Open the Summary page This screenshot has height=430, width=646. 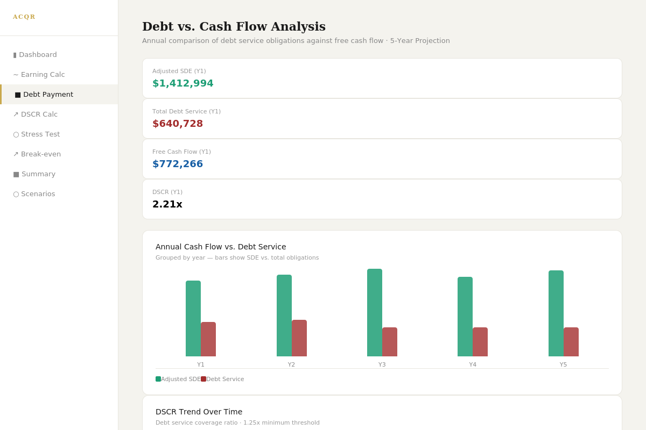point(59,174)
